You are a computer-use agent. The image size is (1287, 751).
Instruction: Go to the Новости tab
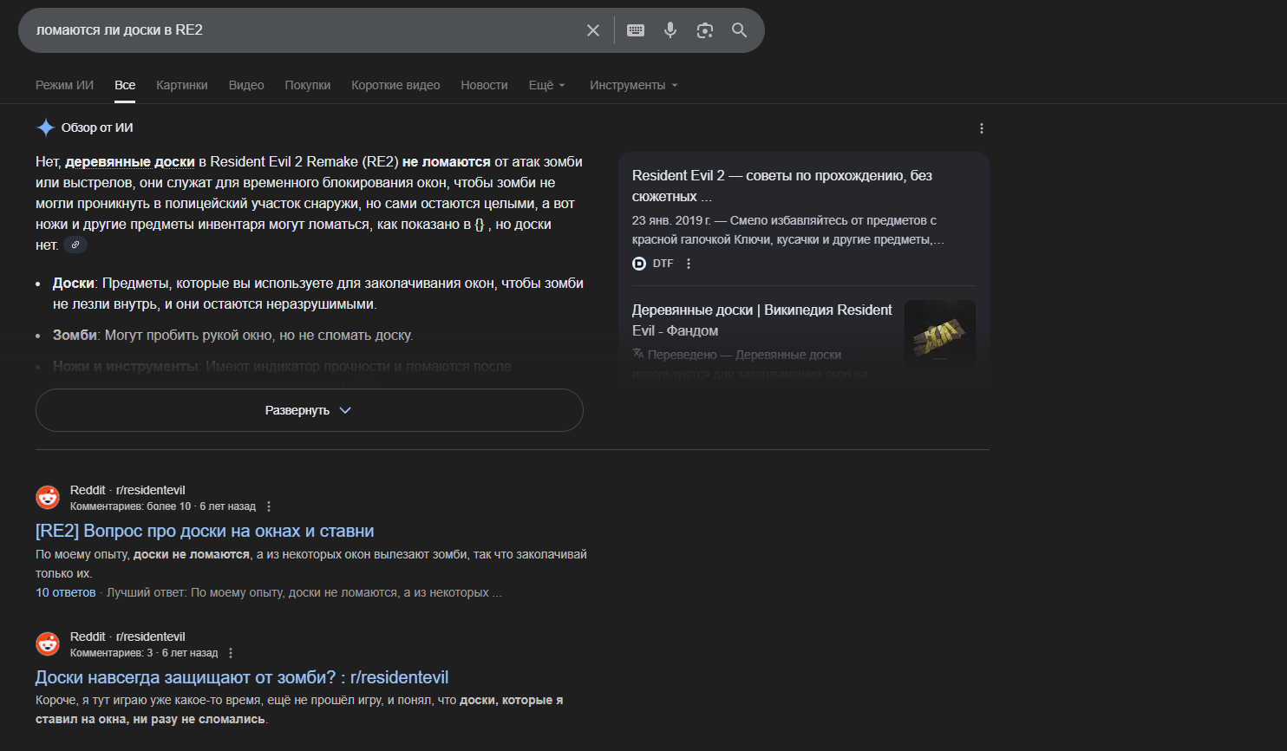point(484,85)
